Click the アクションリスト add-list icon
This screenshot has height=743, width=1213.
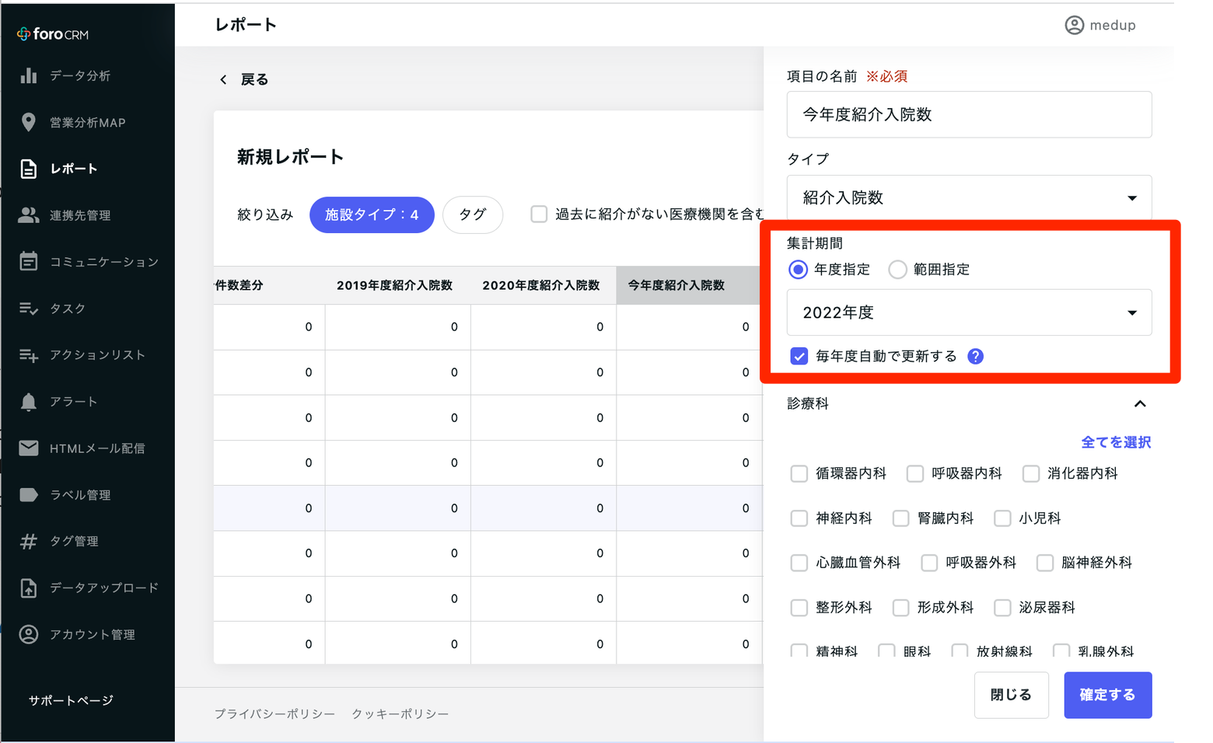pyautogui.click(x=29, y=355)
